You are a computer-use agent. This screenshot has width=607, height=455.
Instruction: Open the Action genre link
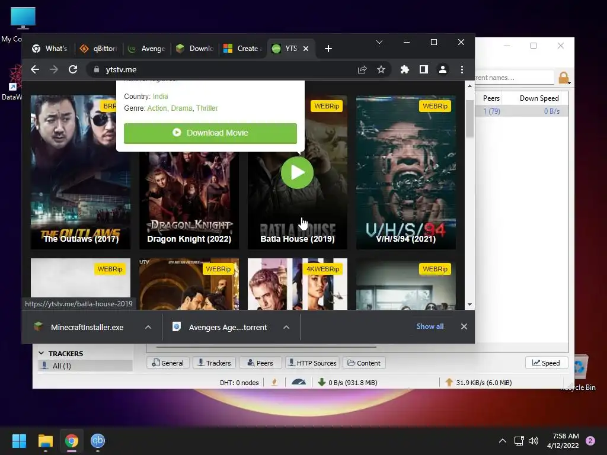156,108
